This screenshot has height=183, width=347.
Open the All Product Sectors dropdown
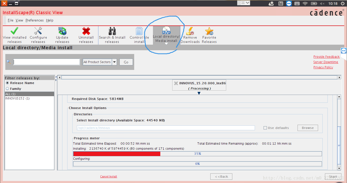(x=100, y=62)
